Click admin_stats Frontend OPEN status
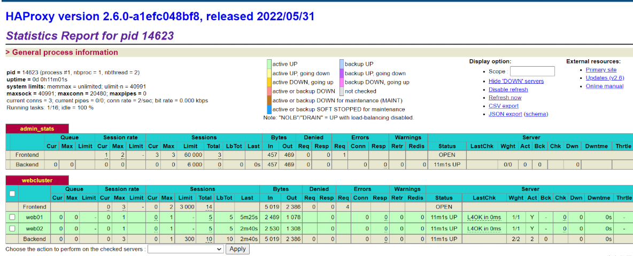633x256 pixels. [x=447, y=155]
